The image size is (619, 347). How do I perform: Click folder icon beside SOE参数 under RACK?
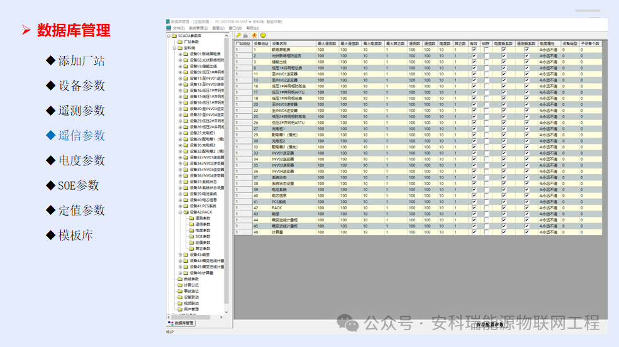click(191, 236)
